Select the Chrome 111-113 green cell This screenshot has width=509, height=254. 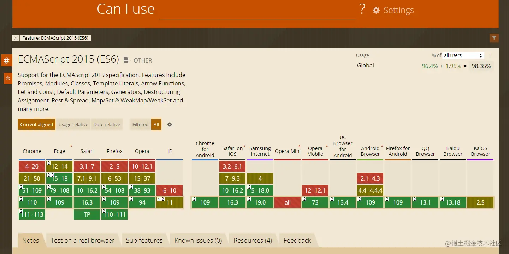[x=32, y=214]
